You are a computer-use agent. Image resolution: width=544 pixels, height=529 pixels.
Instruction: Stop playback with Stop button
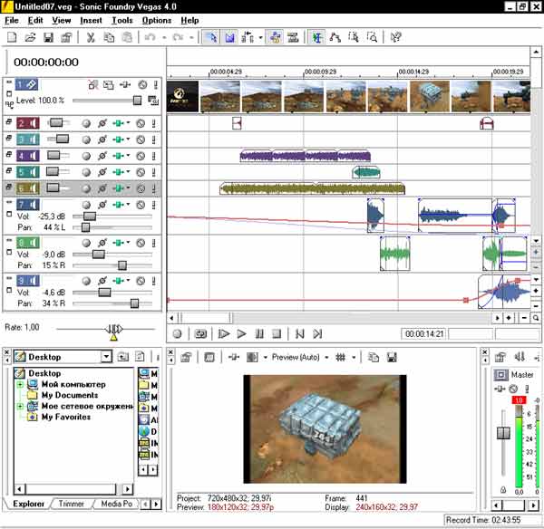[x=277, y=334]
